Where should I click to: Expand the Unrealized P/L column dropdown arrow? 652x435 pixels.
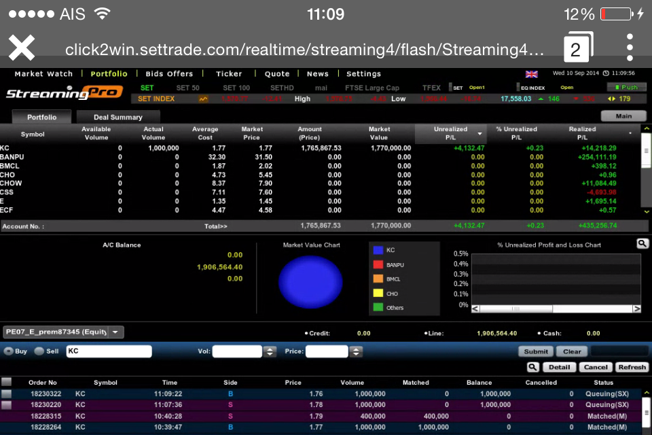pyautogui.click(x=479, y=134)
